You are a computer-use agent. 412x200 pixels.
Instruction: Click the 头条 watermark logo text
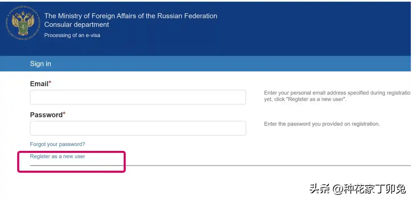pos(319,189)
